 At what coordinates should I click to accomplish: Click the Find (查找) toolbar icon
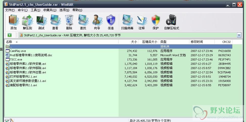click(83, 20)
